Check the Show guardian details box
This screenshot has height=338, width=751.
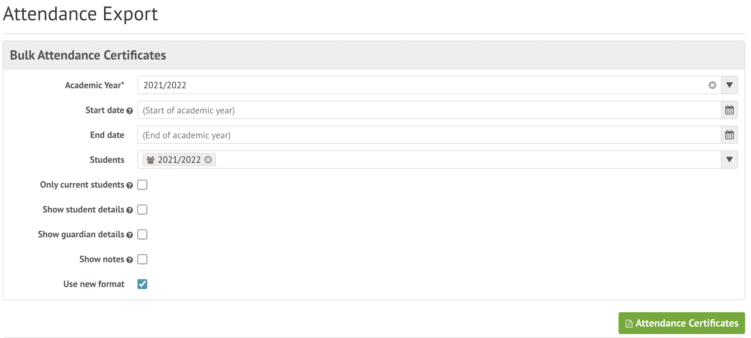[142, 234]
